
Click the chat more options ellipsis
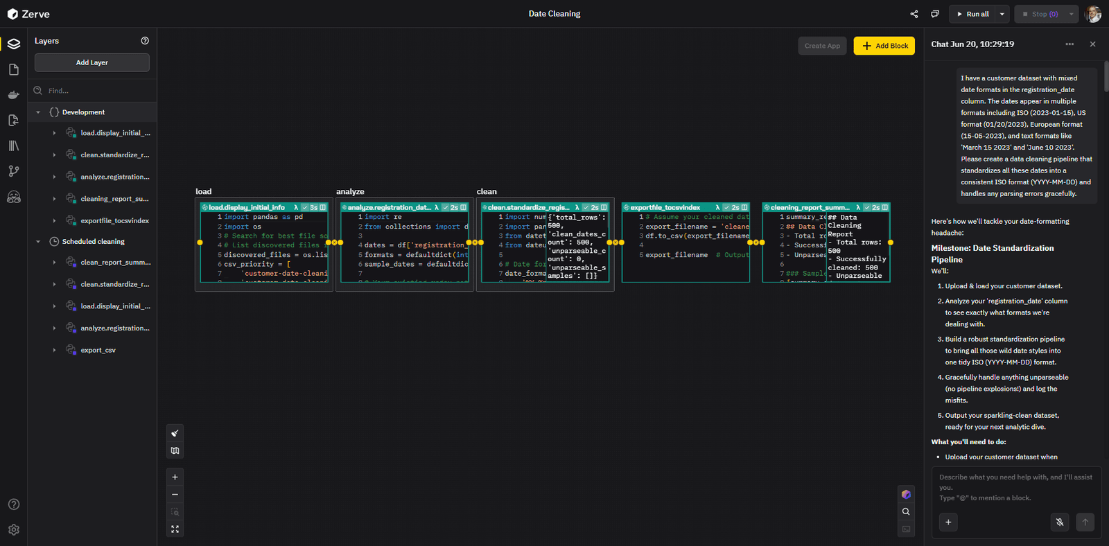tap(1069, 44)
